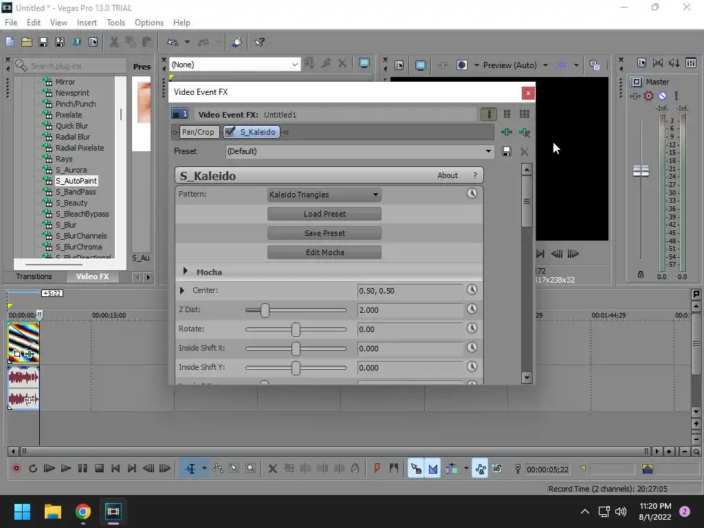Open the Normal Edit tool dropdown arrow
This screenshot has width=704, height=528.
pyautogui.click(x=204, y=469)
